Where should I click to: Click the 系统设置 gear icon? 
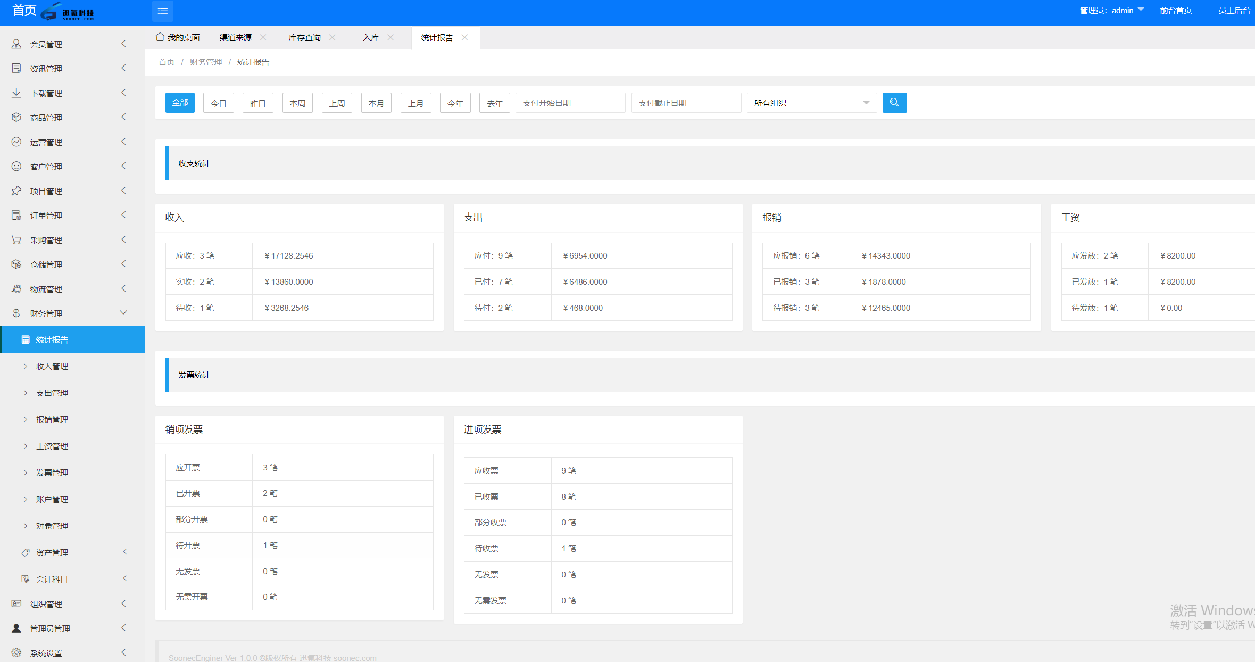(16, 652)
